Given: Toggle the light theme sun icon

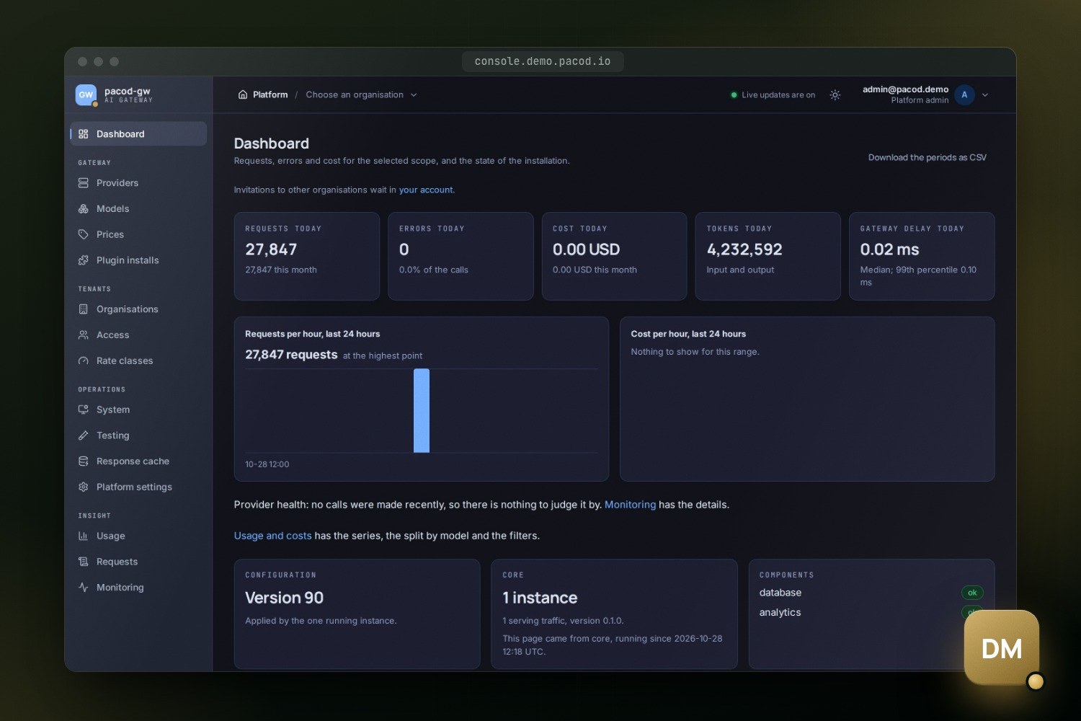Looking at the screenshot, I should (835, 94).
